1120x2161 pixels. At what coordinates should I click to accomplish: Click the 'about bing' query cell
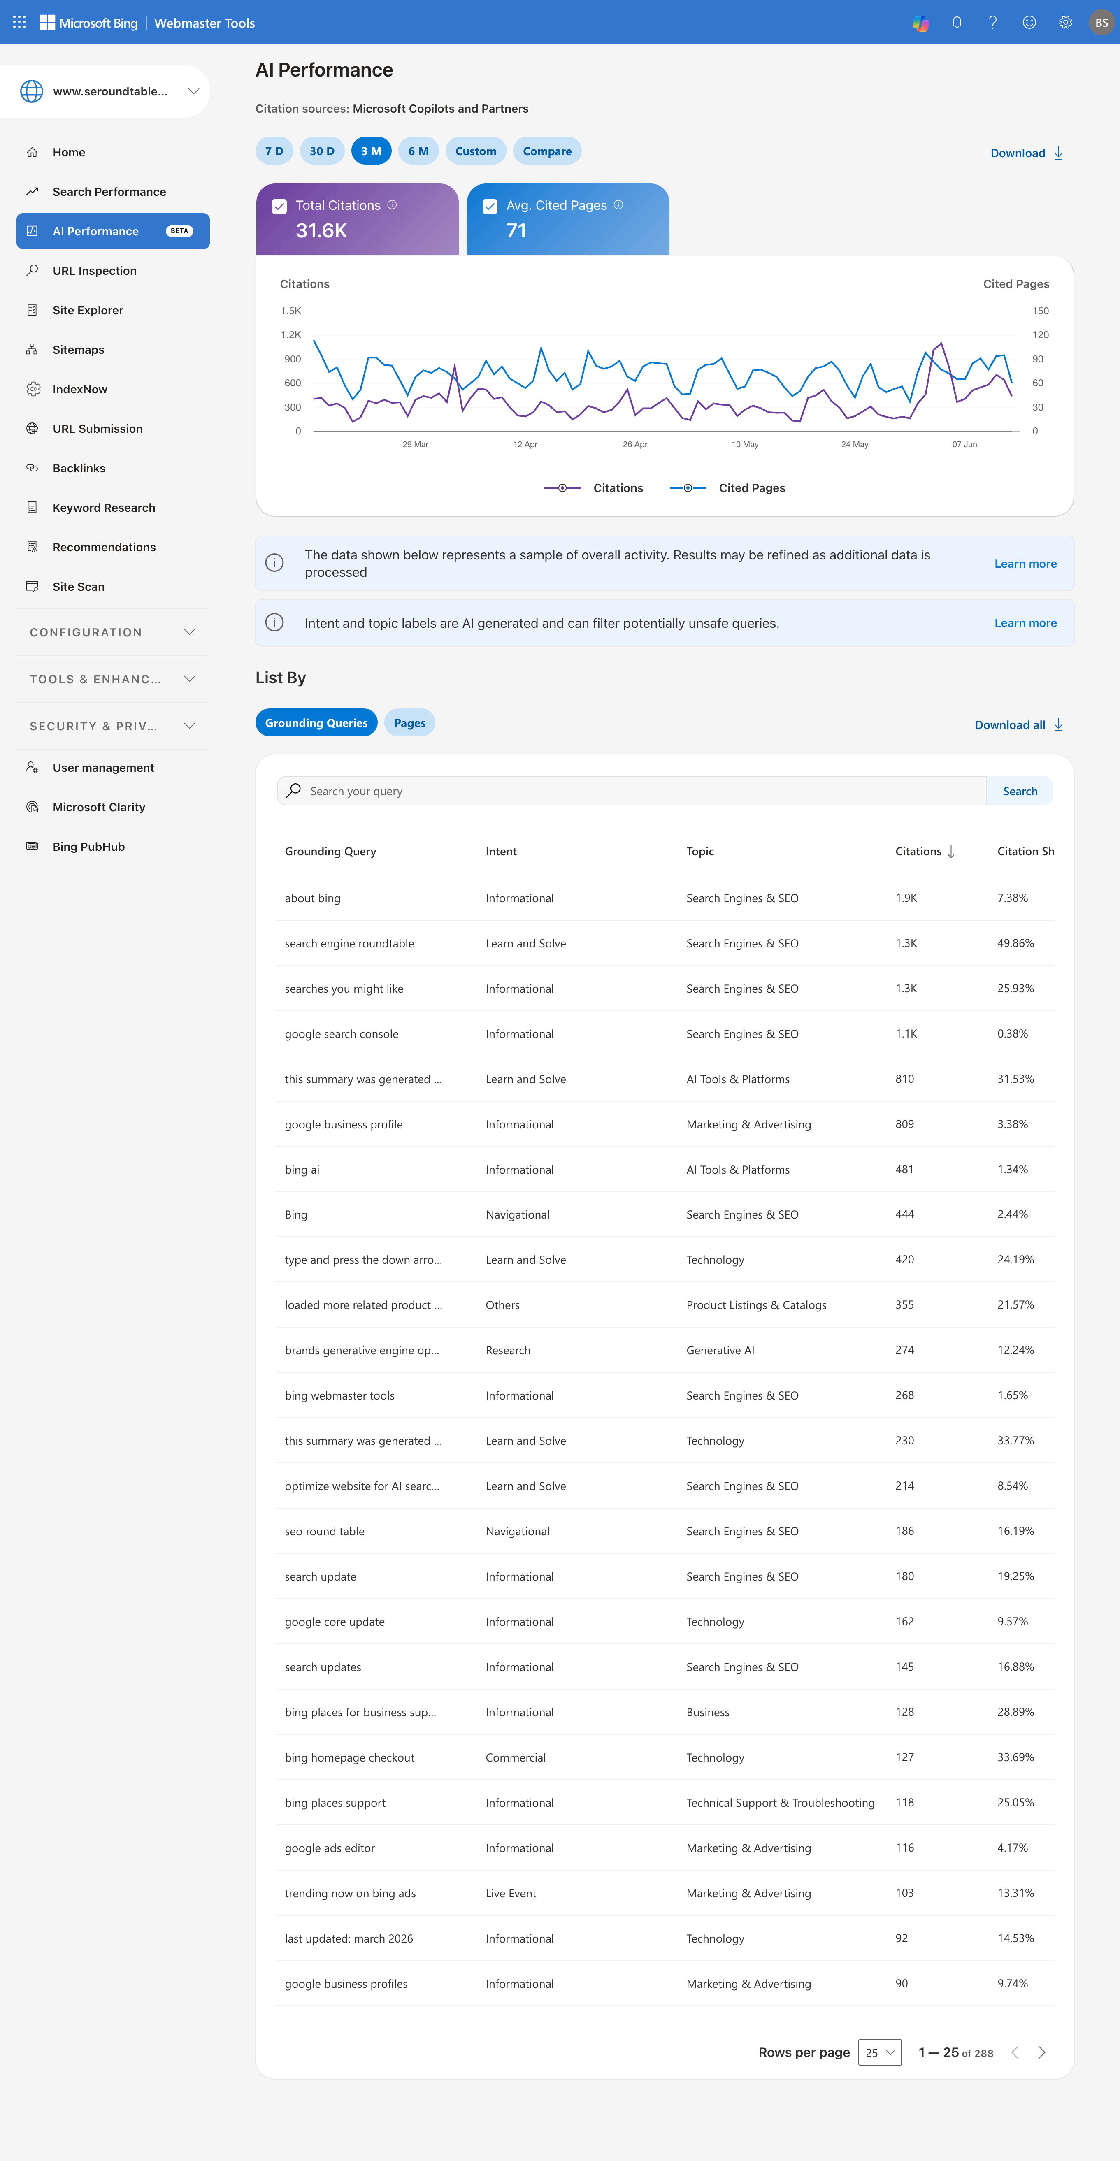(312, 898)
